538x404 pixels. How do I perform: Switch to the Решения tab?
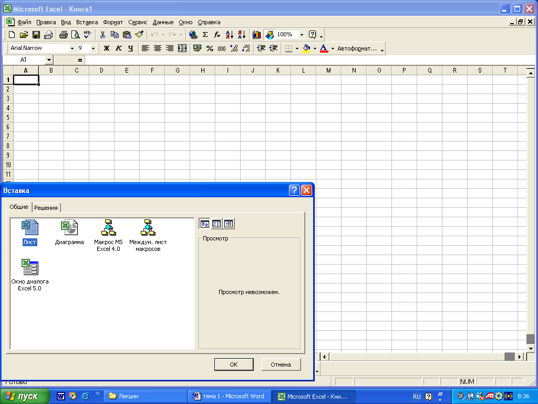46,207
